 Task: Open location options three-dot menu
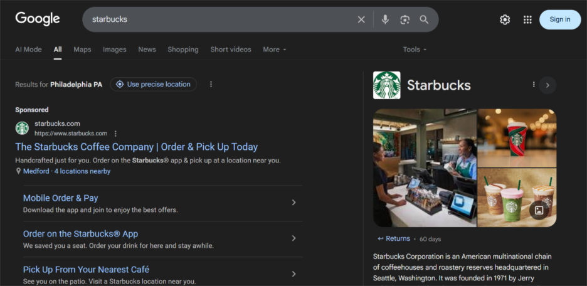pos(211,84)
